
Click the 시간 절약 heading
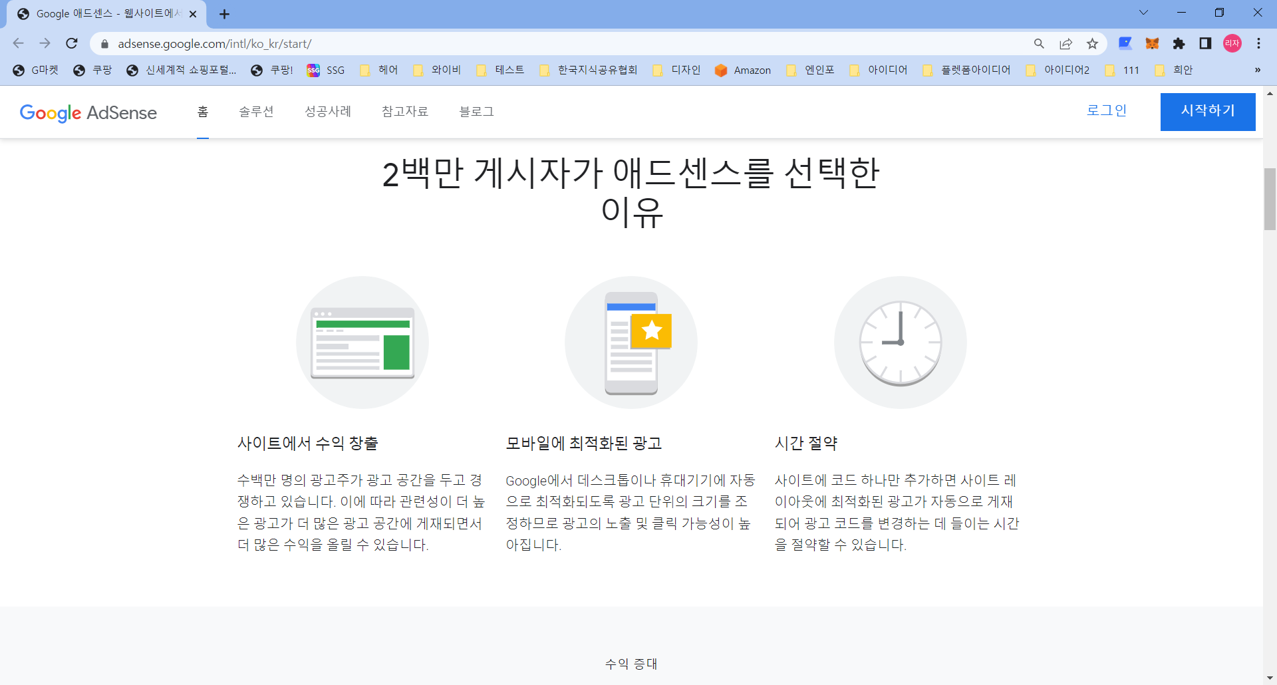pyautogui.click(x=806, y=443)
